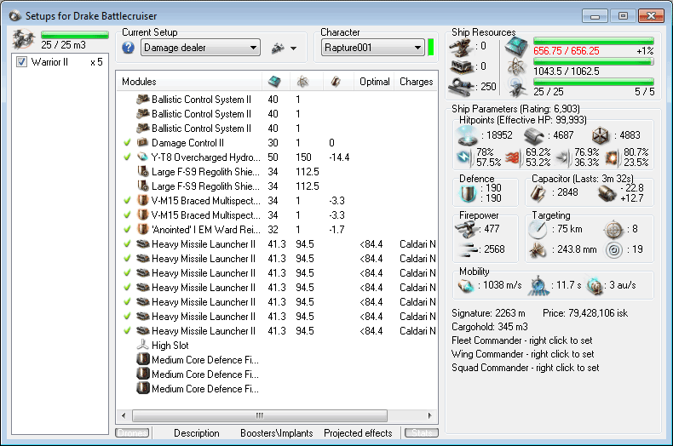
Task: Click the CPU usage bar 656.75 / 656.25
Action: click(594, 42)
